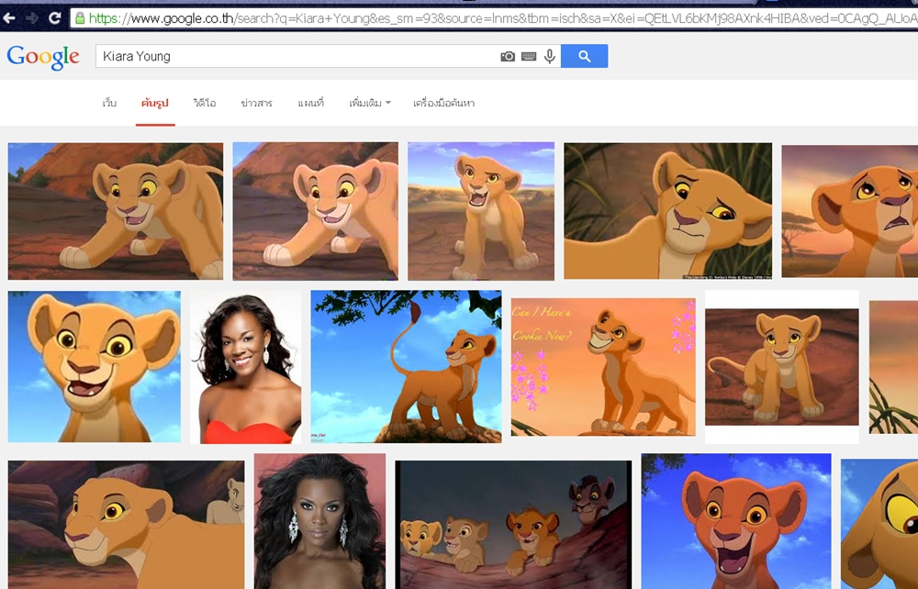Click the browser back arrow

tap(9, 18)
